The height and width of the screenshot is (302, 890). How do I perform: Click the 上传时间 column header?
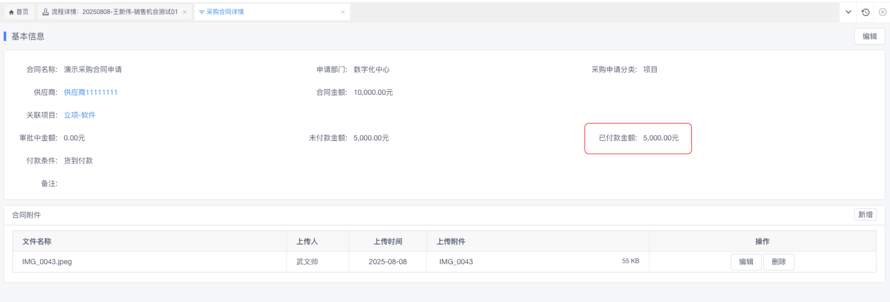click(x=387, y=241)
